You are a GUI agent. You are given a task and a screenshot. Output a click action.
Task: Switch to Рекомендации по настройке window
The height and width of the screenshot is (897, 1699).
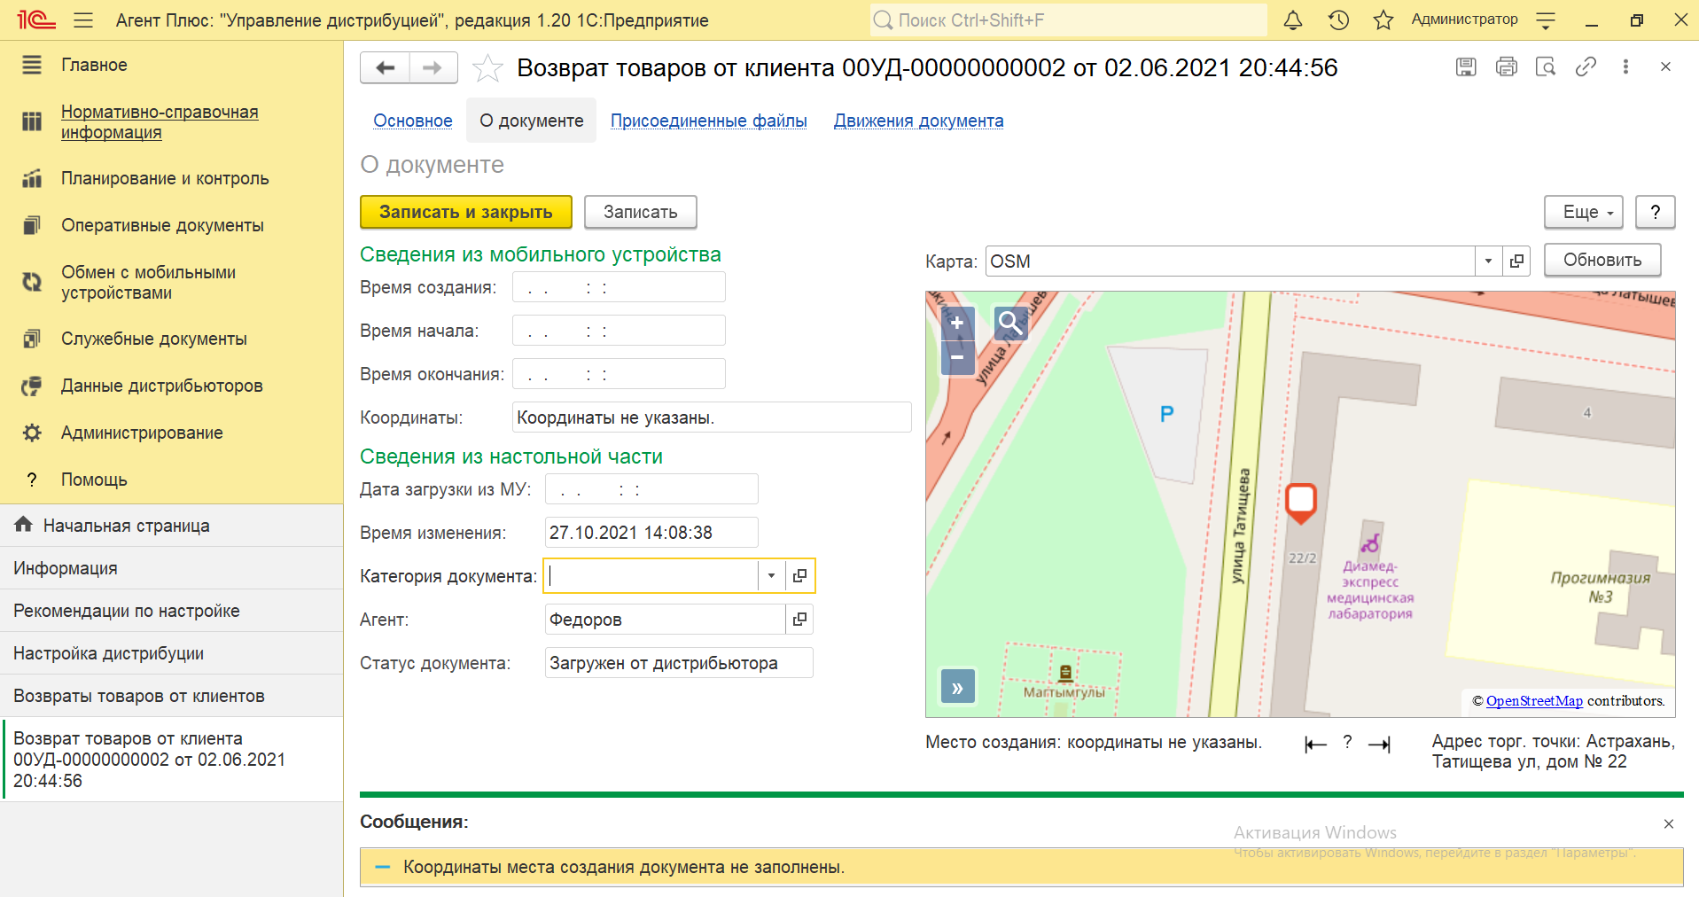coord(171,611)
